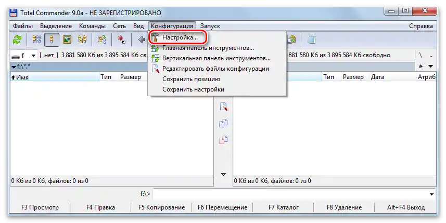Open Notepad toolbar icon

312,40
